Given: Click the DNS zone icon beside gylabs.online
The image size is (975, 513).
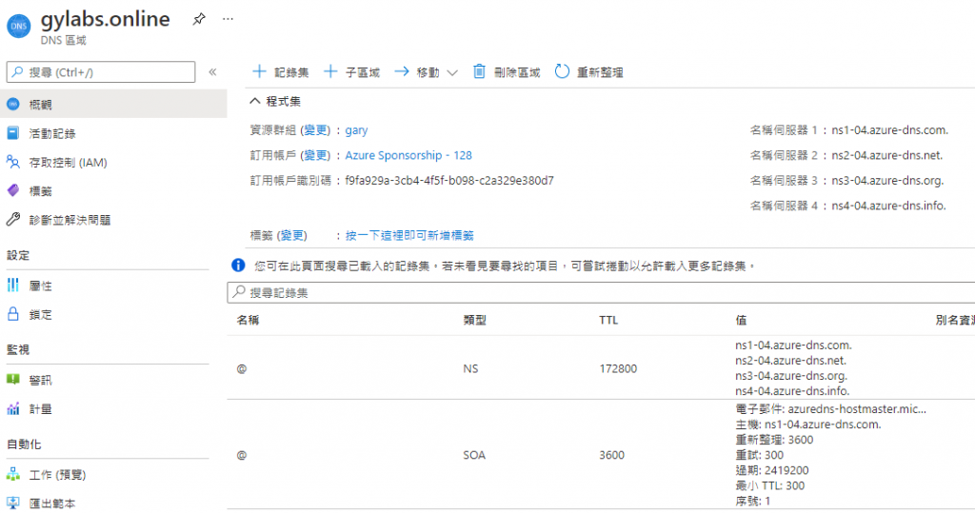Looking at the screenshot, I should tap(19, 26).
